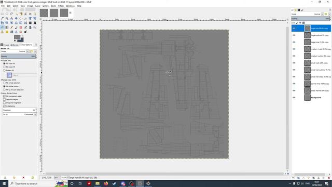This screenshot has height=187, width=332.
Task: Select the Move tool
Action: pos(16,19)
